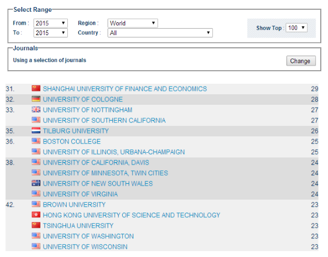Image resolution: width=328 pixels, height=257 pixels.
Task: Open Tsinghua University link
Action: pos(78,225)
